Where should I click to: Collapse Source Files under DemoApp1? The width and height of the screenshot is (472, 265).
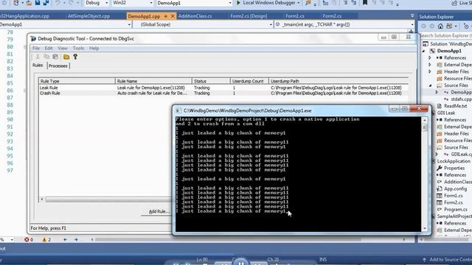tap(430, 85)
